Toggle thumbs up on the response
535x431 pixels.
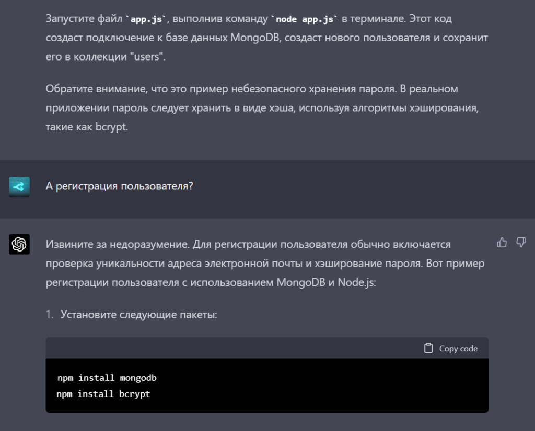[x=503, y=242]
